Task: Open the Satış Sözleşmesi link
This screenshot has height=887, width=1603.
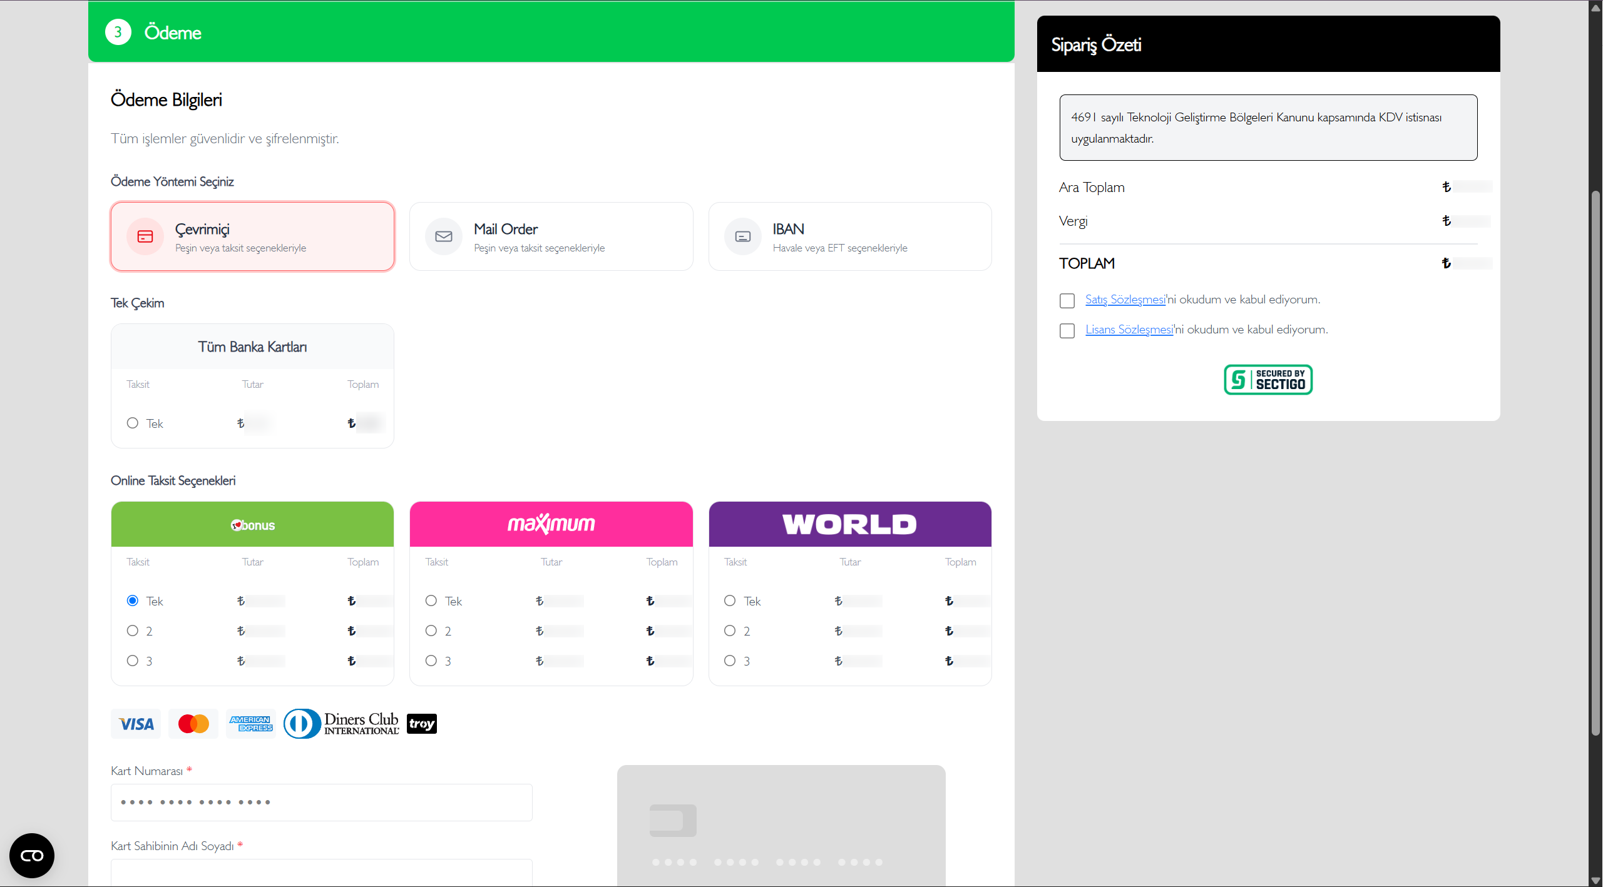Action: tap(1125, 300)
